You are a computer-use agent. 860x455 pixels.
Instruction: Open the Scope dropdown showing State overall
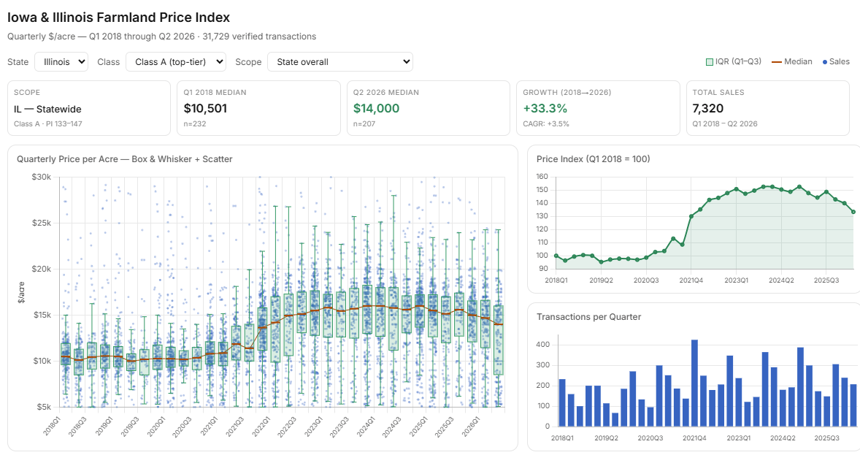click(x=339, y=62)
